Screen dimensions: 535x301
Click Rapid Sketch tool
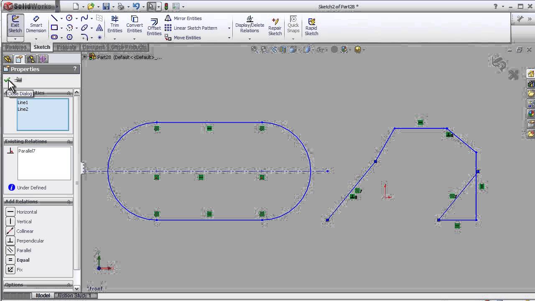311,26
